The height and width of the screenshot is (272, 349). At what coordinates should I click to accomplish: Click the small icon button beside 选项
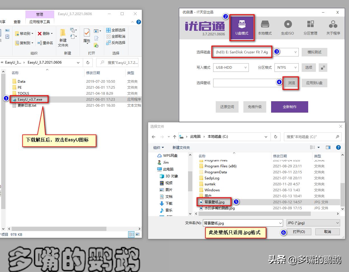click(x=323, y=68)
